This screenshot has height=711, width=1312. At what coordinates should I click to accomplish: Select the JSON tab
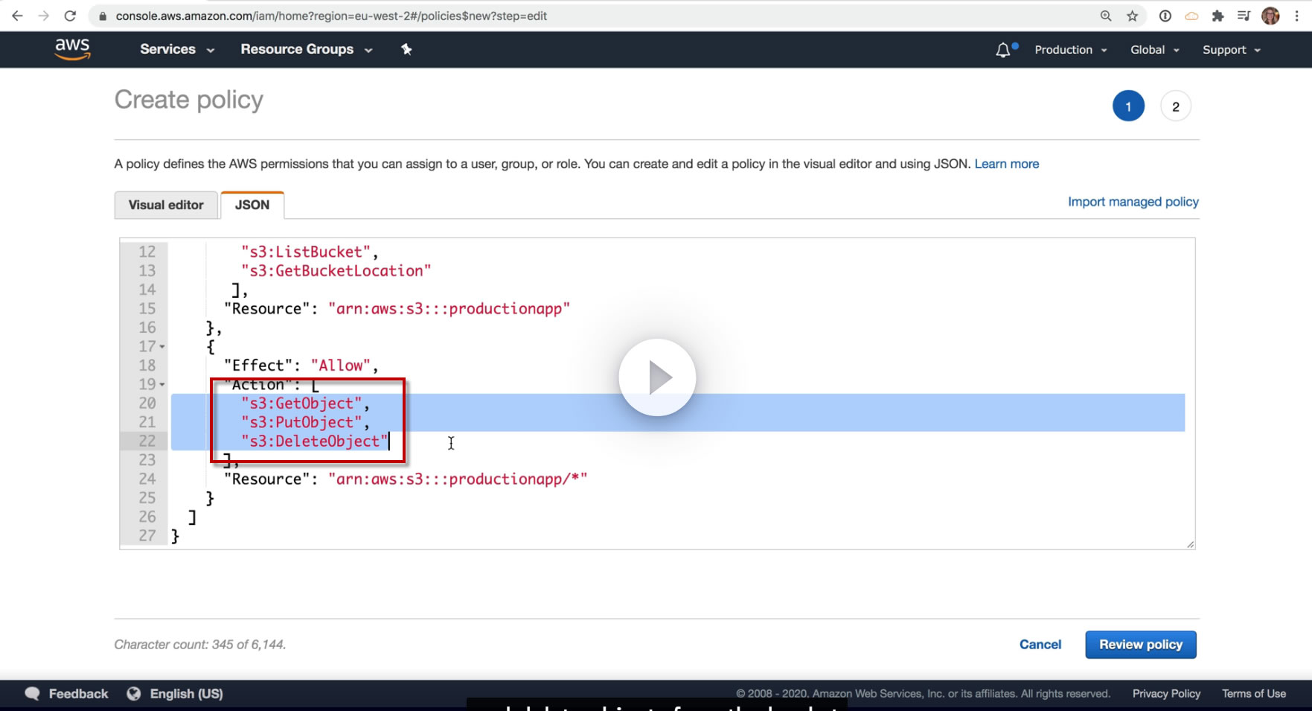[252, 205]
